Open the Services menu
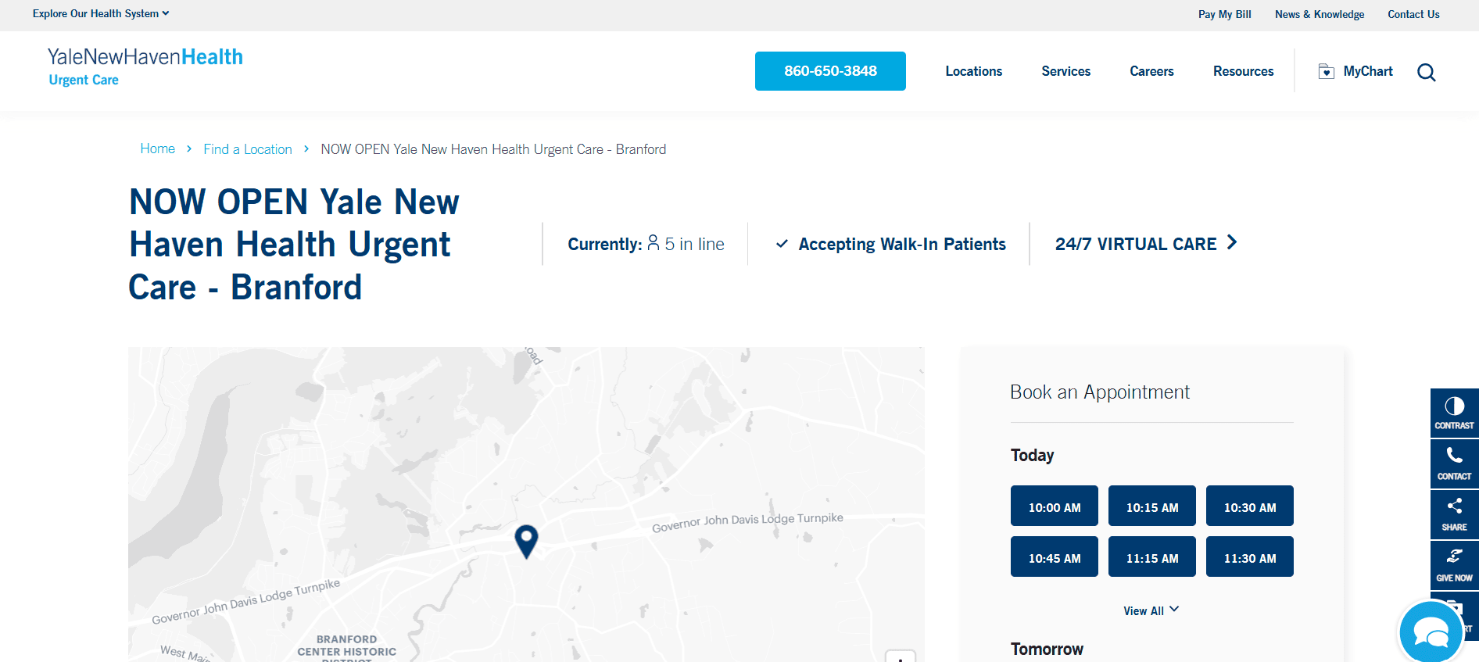Viewport: 1479px width, 662px height. [x=1065, y=71]
